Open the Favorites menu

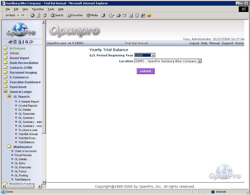click(38, 9)
